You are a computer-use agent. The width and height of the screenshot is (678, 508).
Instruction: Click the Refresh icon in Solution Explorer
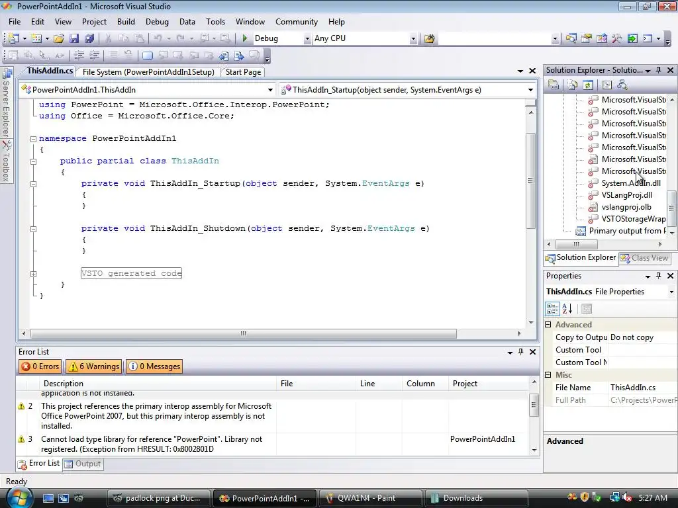(587, 85)
